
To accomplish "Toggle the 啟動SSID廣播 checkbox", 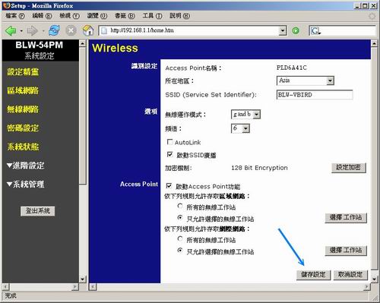I will tap(170, 154).
